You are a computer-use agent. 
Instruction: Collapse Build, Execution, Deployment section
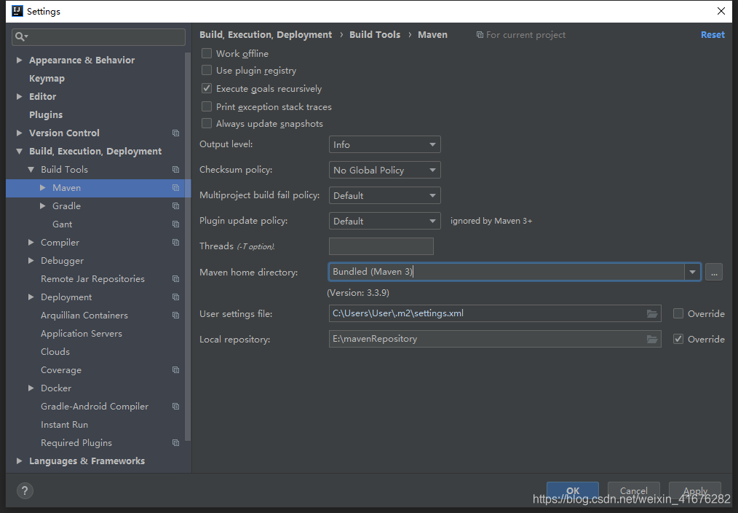[20, 152]
